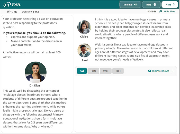The height and width of the screenshot is (134, 180).
Task: Open Volume control with speaker icon
Action: (x=130, y=5)
